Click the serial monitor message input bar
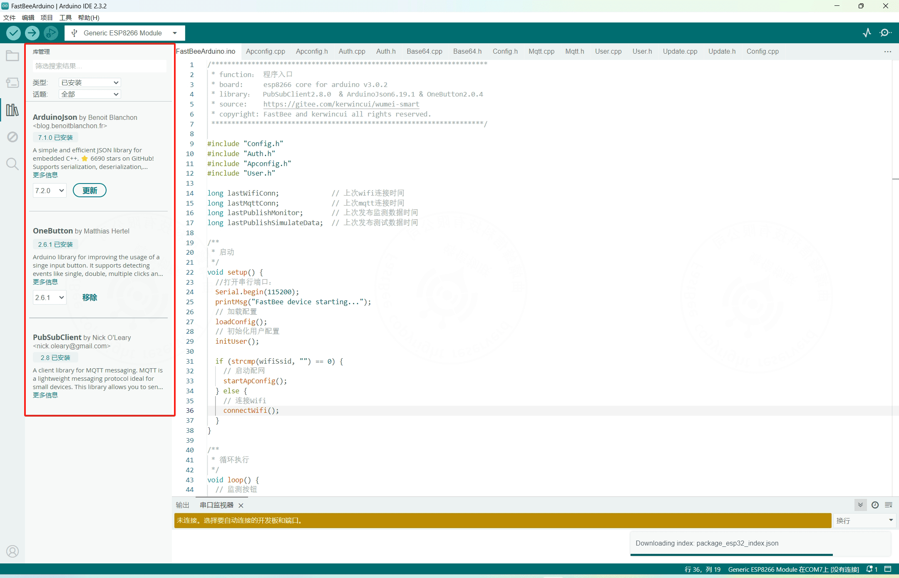Image resolution: width=899 pixels, height=578 pixels. [x=502, y=521]
